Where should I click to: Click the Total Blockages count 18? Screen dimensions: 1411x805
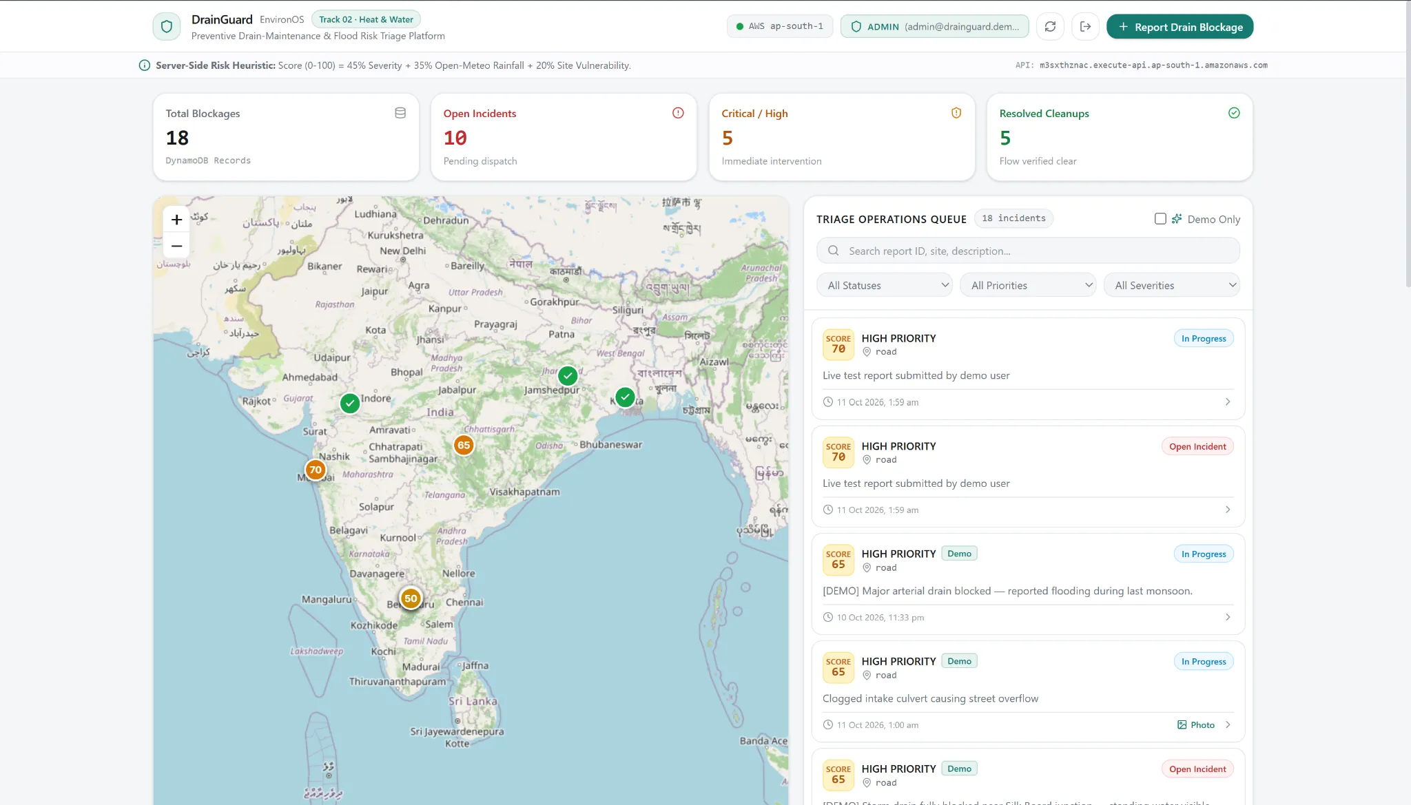point(177,138)
